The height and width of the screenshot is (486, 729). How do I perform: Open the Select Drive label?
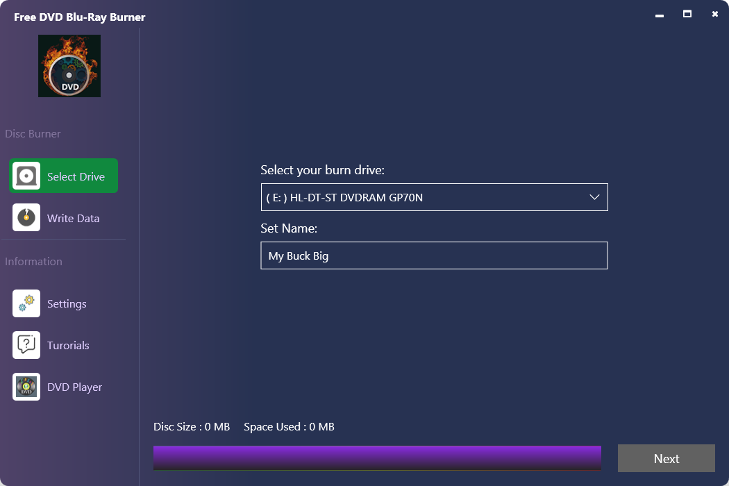76,177
